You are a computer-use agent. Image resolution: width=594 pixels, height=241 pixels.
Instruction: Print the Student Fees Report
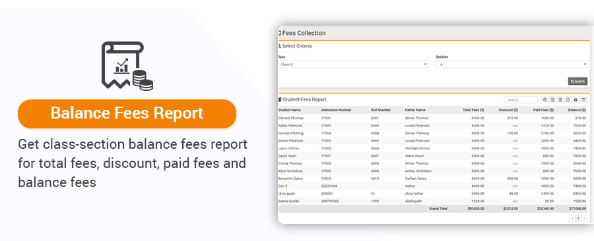tap(576, 99)
